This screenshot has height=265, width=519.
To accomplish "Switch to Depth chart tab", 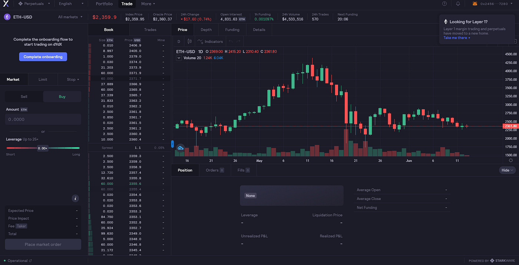I will tap(206, 30).
